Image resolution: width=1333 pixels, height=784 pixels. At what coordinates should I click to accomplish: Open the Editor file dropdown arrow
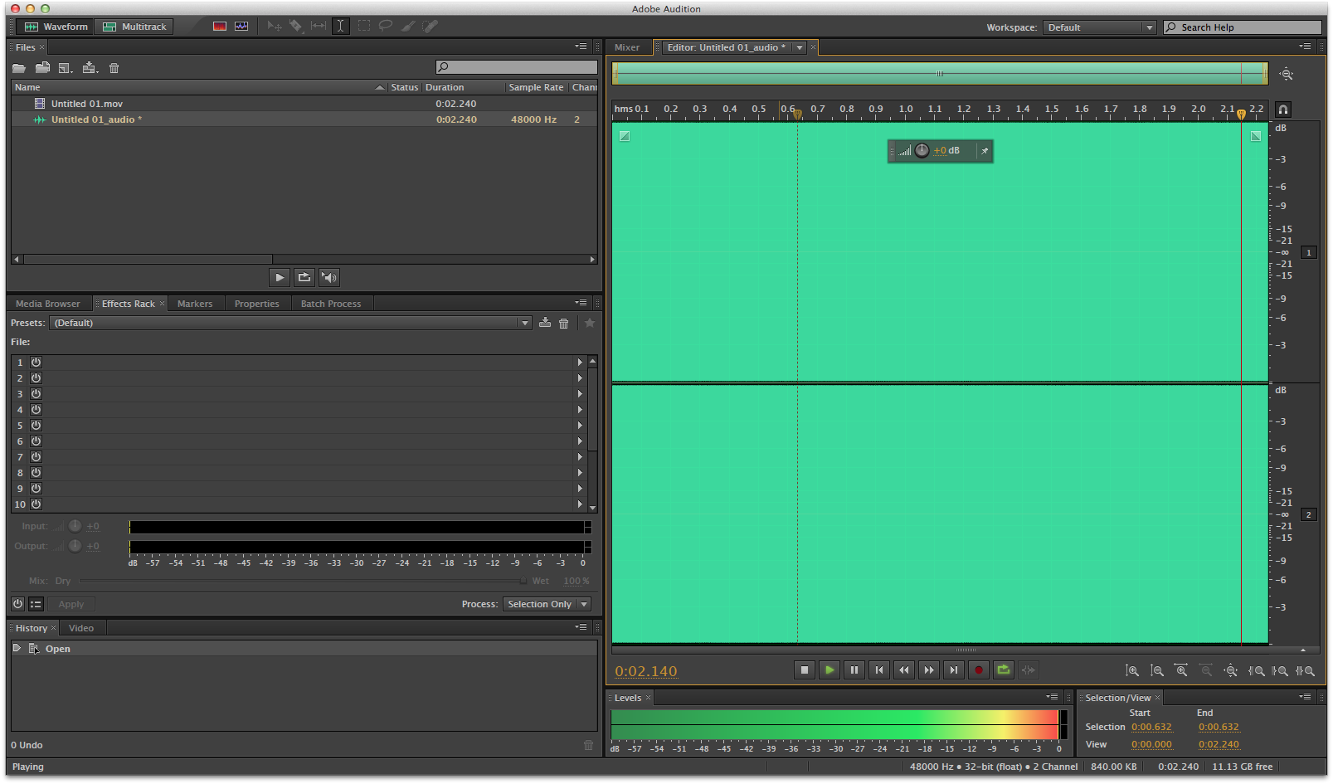coord(800,47)
